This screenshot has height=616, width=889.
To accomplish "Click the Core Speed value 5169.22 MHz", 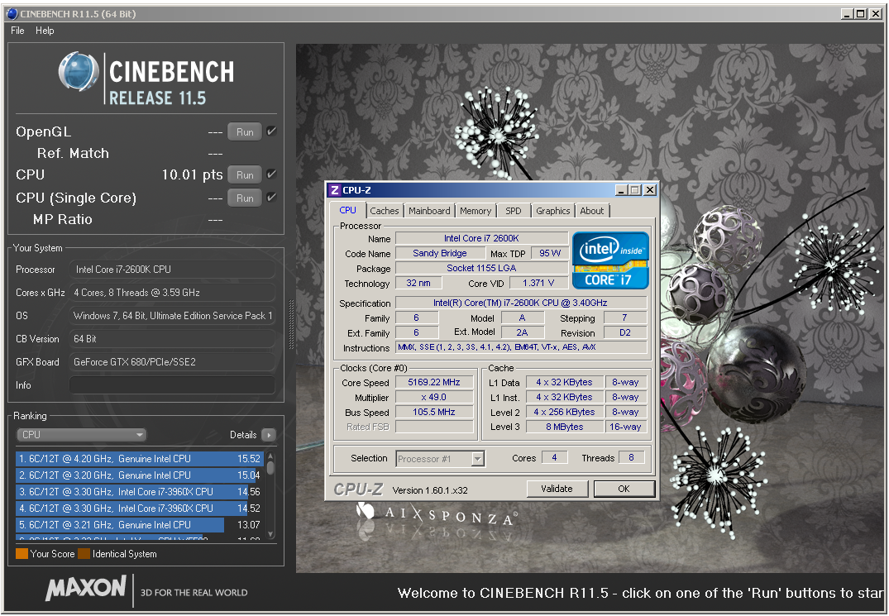I will tap(434, 383).
